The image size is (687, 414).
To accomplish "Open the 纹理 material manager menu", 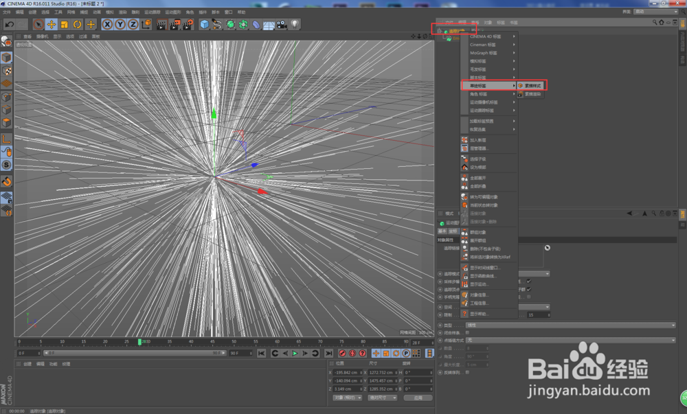I will (x=66, y=364).
